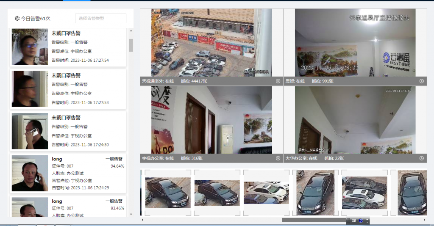Viewport: 434px width, 226px height.
Task: Open the 选择告警类型 alarm type dropdown
Action: click(100, 19)
